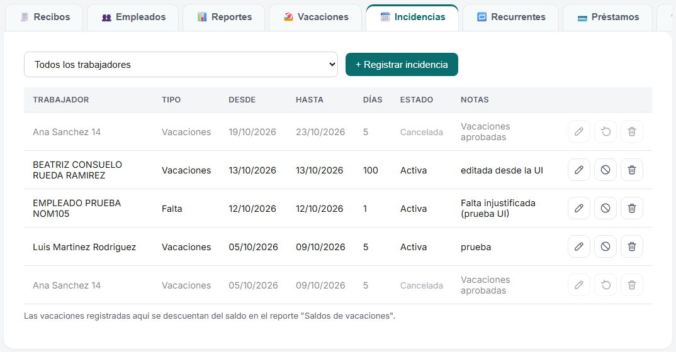This screenshot has width=676, height=352.
Task: Click the NOTAS column header
Action: (x=475, y=100)
